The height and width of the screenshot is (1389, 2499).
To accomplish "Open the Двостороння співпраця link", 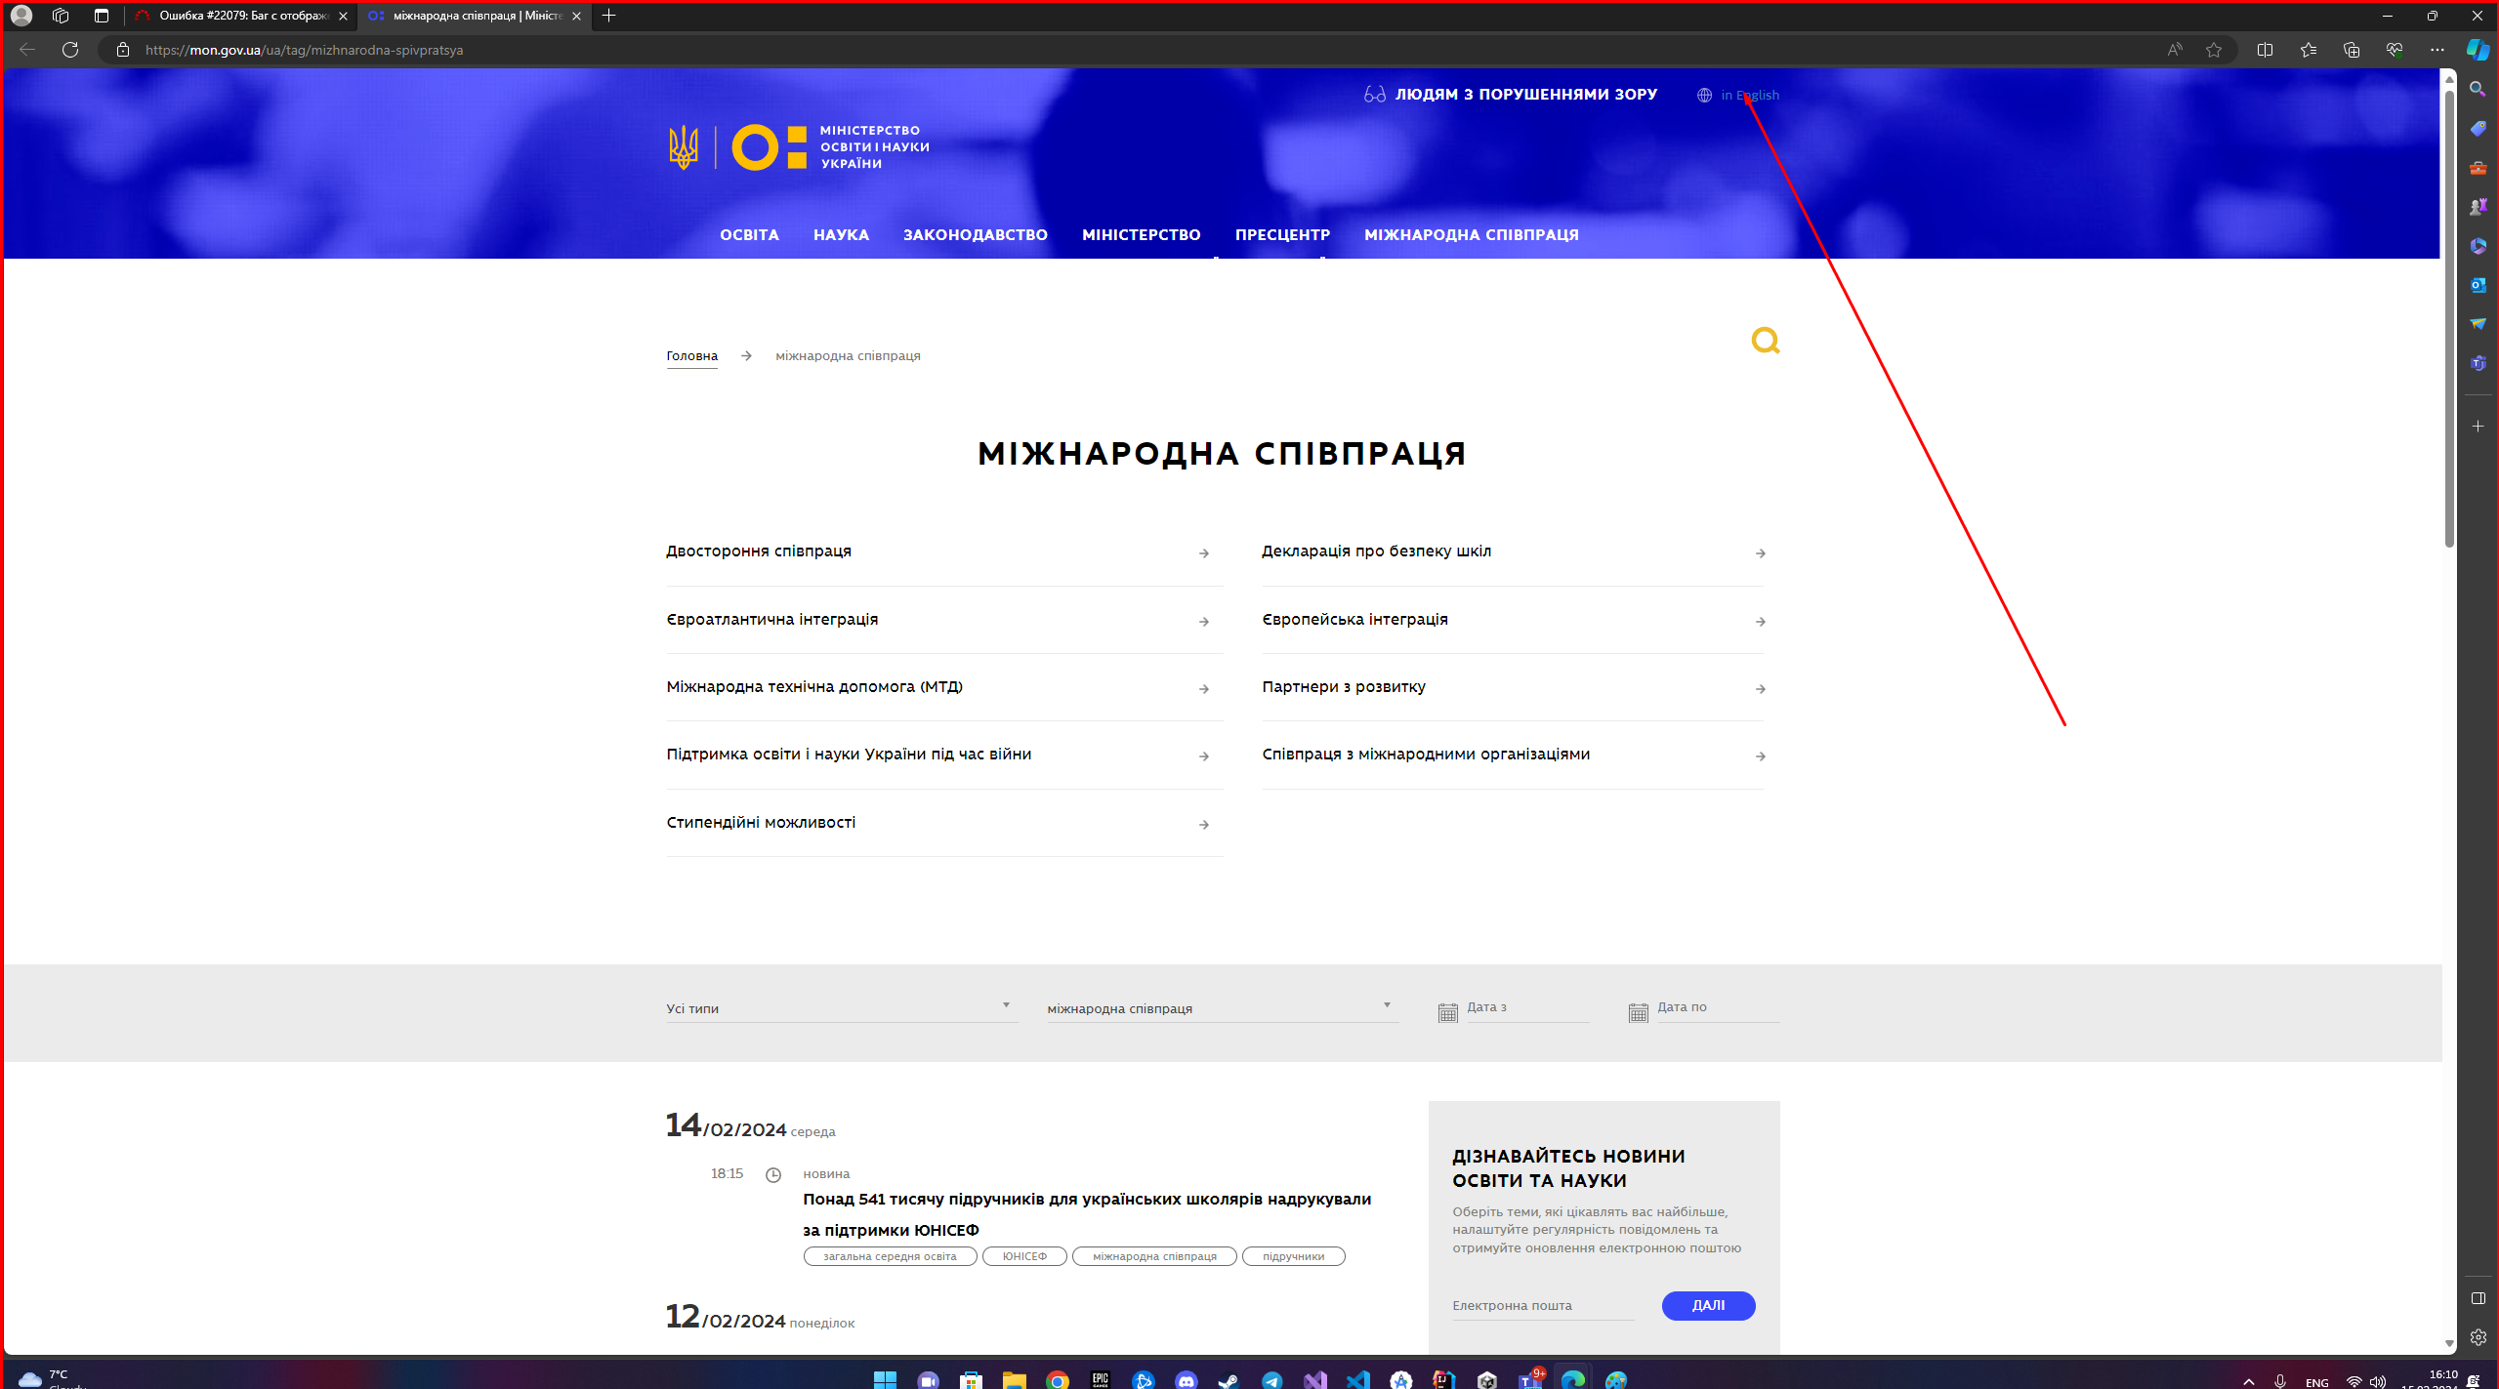I will point(758,552).
